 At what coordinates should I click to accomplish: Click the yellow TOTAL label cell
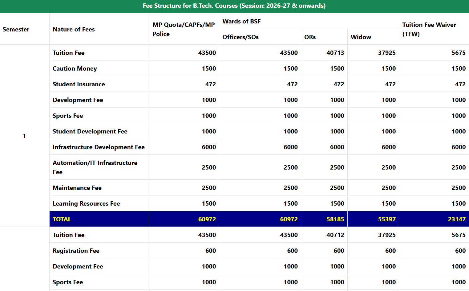[62, 219]
